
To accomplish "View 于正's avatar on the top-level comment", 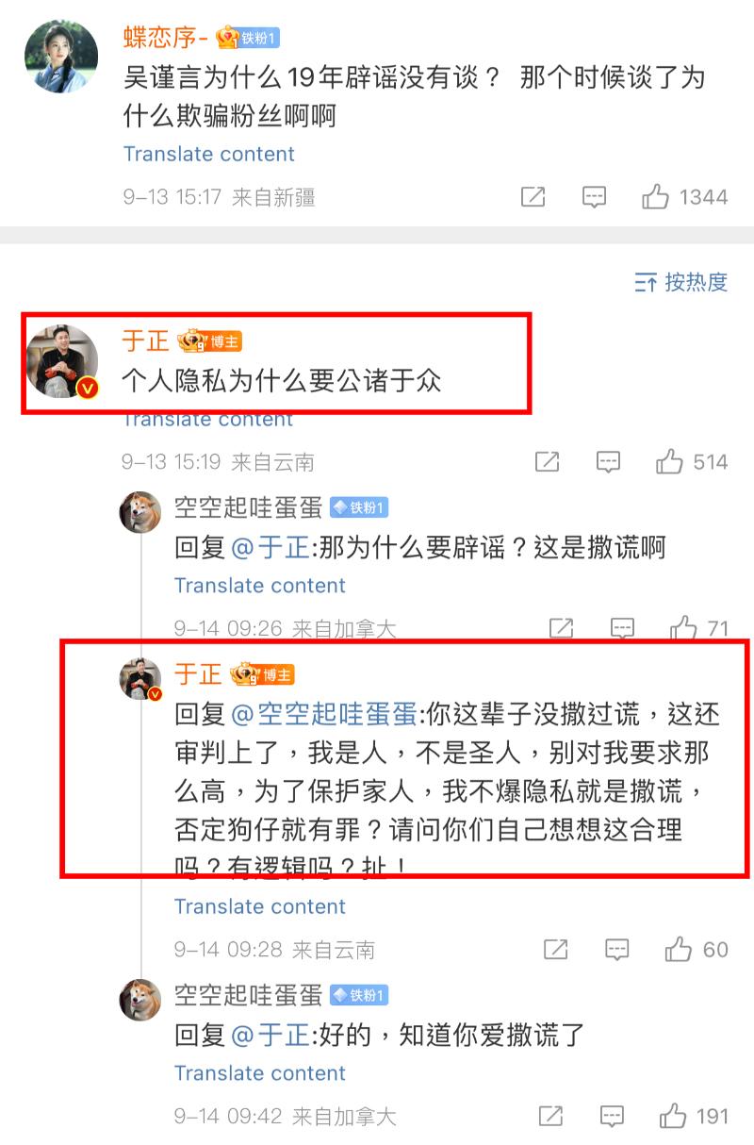I will (62, 362).
